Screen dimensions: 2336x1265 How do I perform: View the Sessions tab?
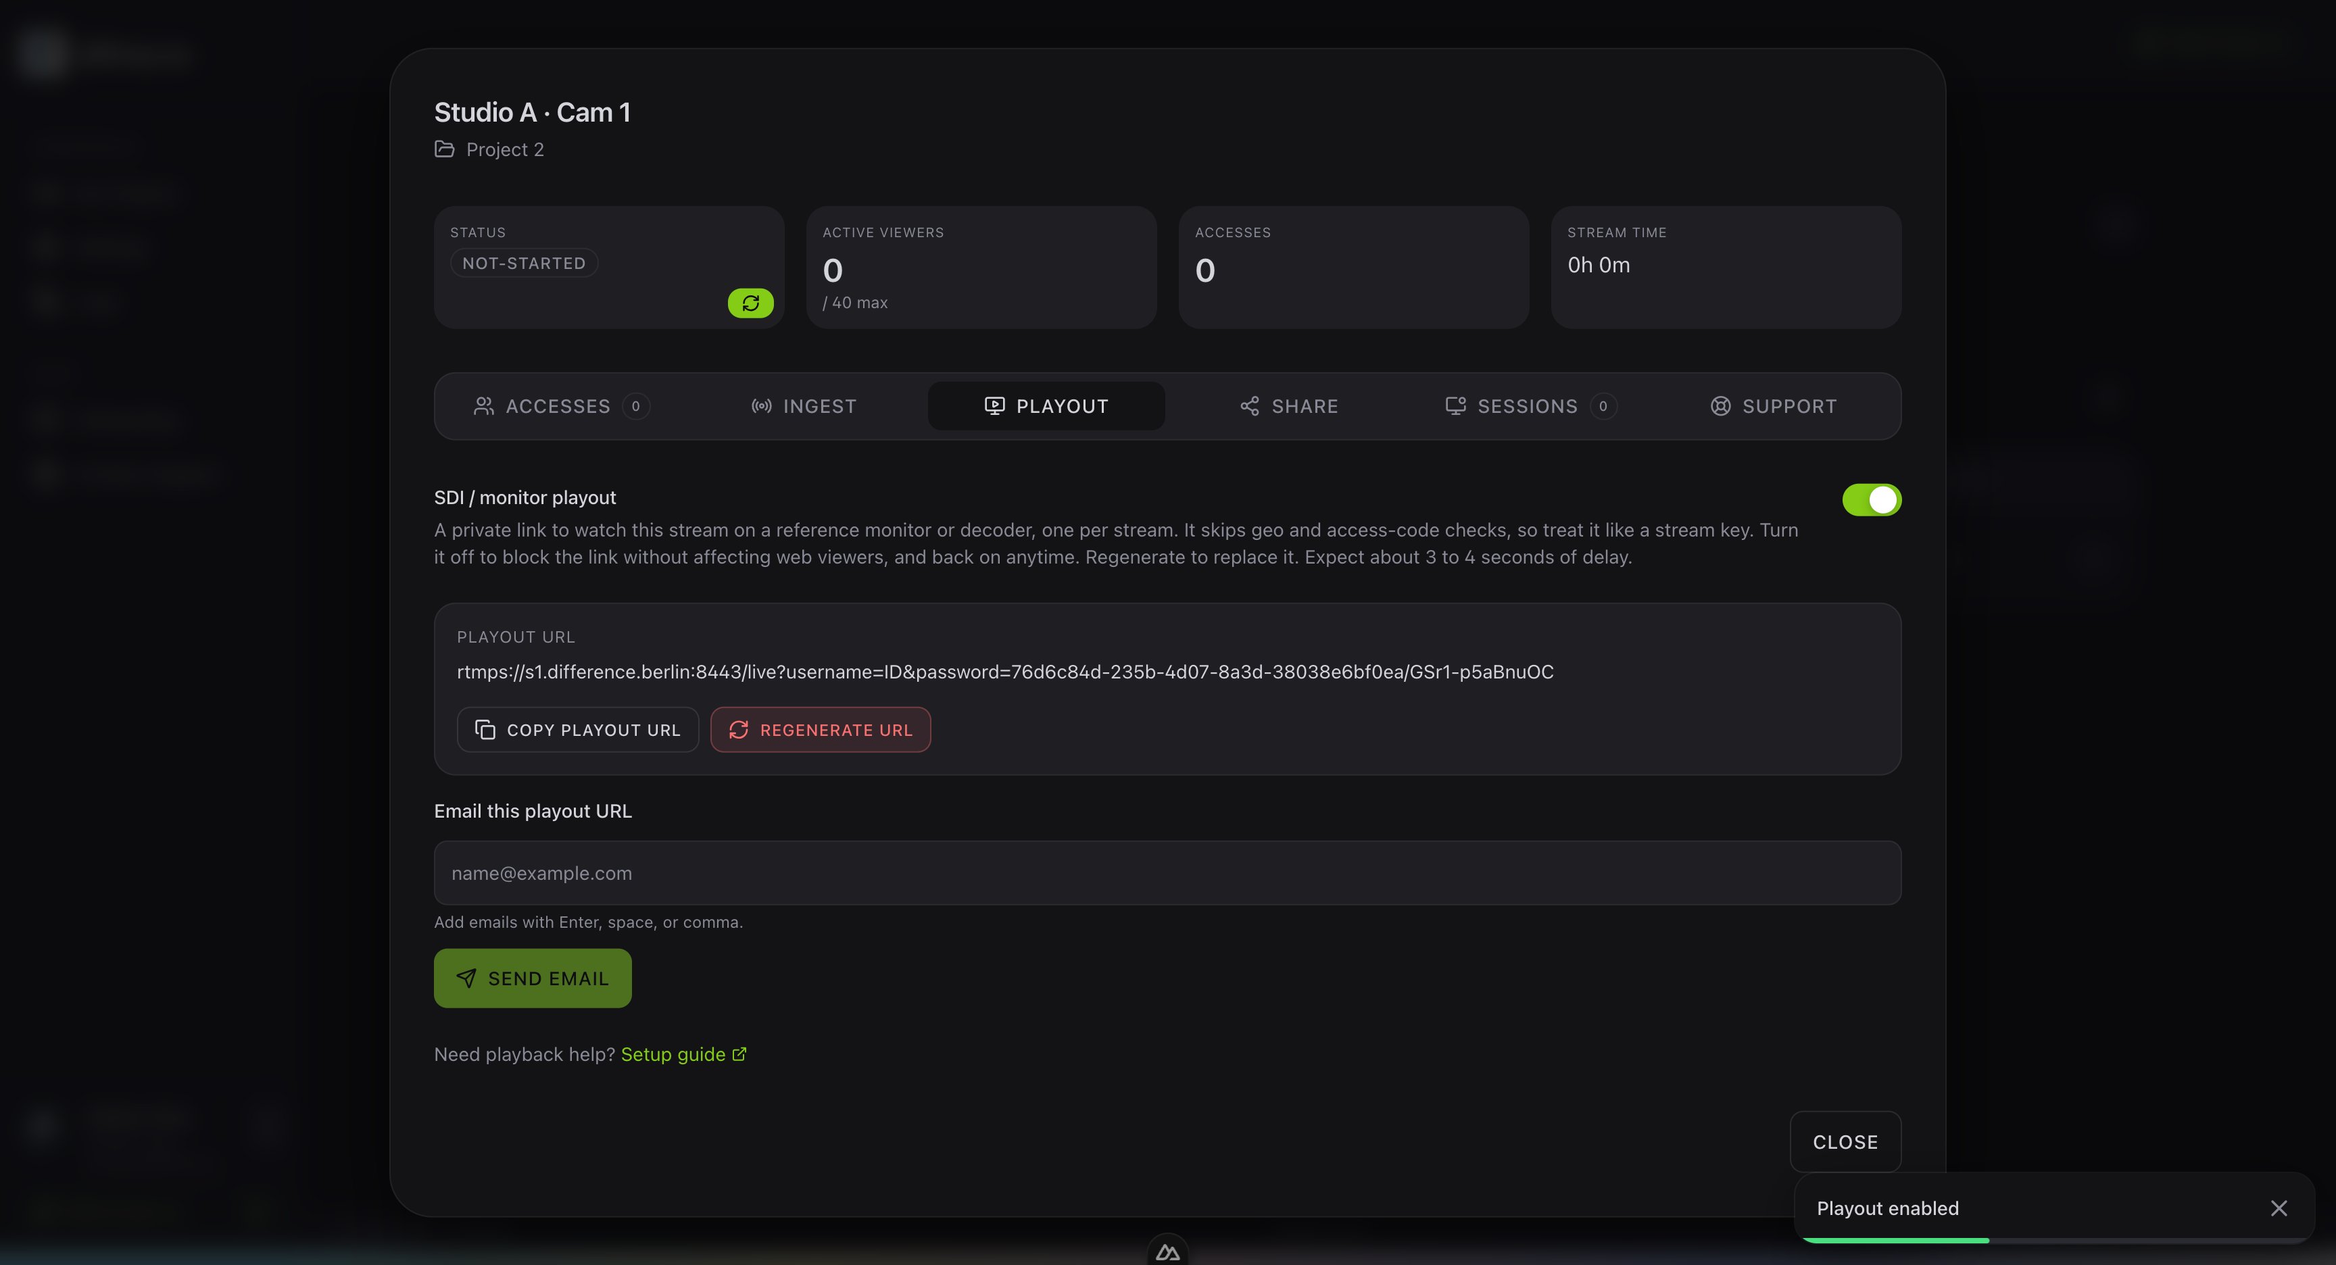[x=1531, y=406]
